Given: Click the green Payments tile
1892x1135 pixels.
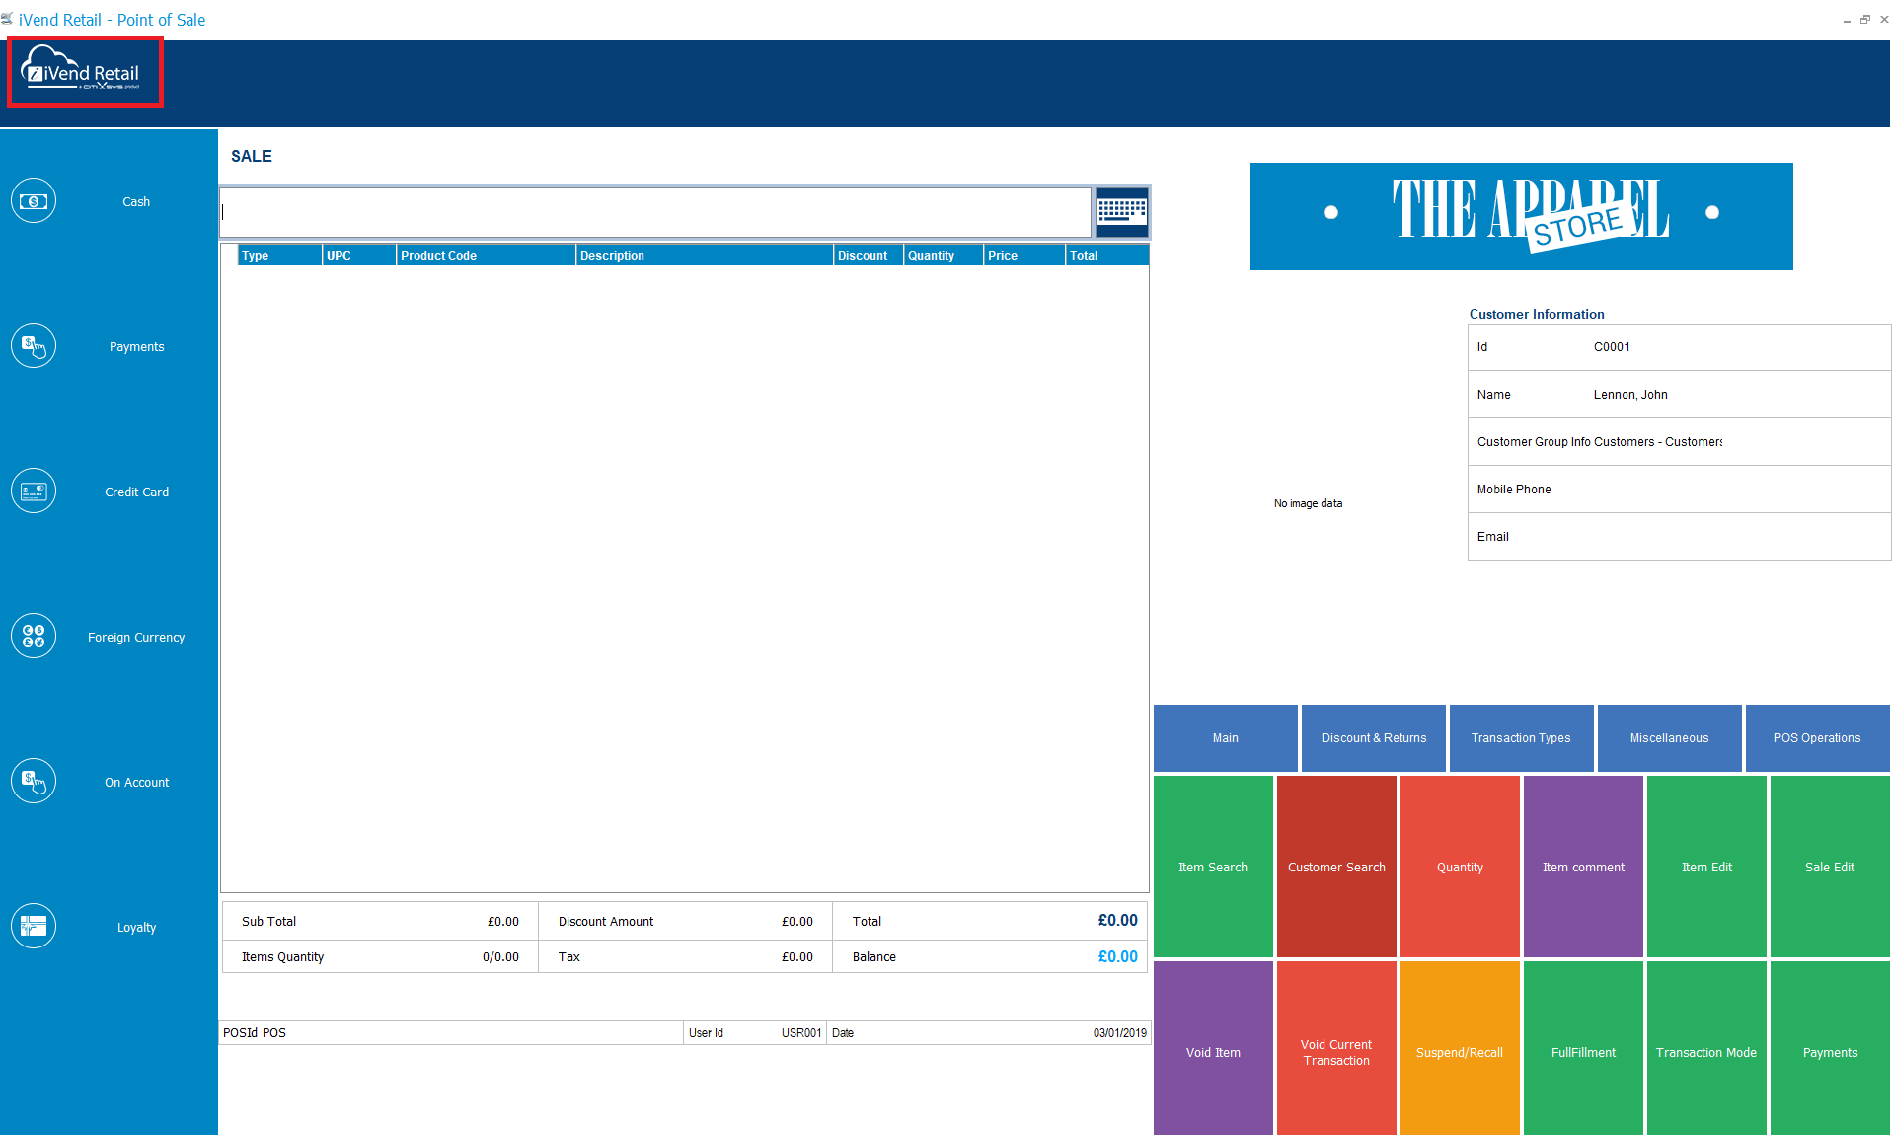Looking at the screenshot, I should click(1830, 1048).
